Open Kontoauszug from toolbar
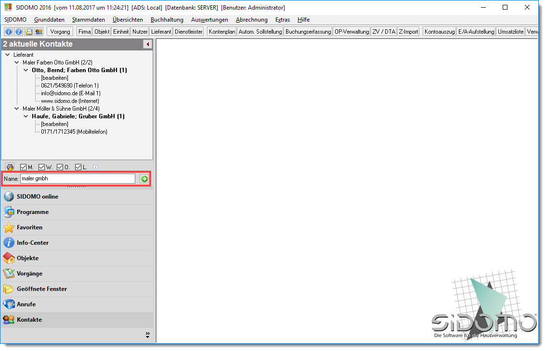Viewport: 546px width, 351px height. [x=440, y=32]
